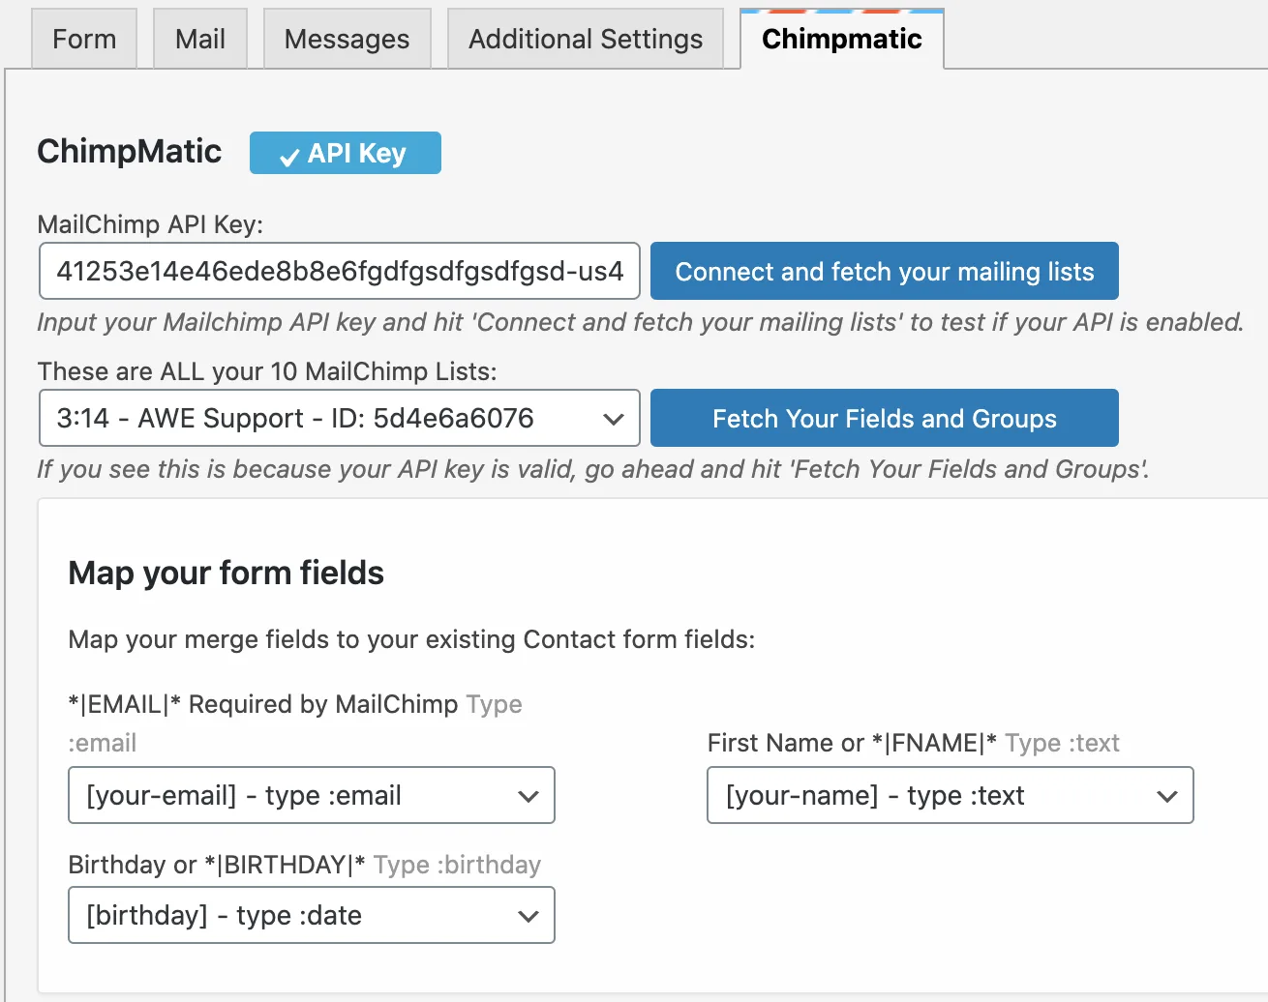Open the Mail tab

(199, 39)
